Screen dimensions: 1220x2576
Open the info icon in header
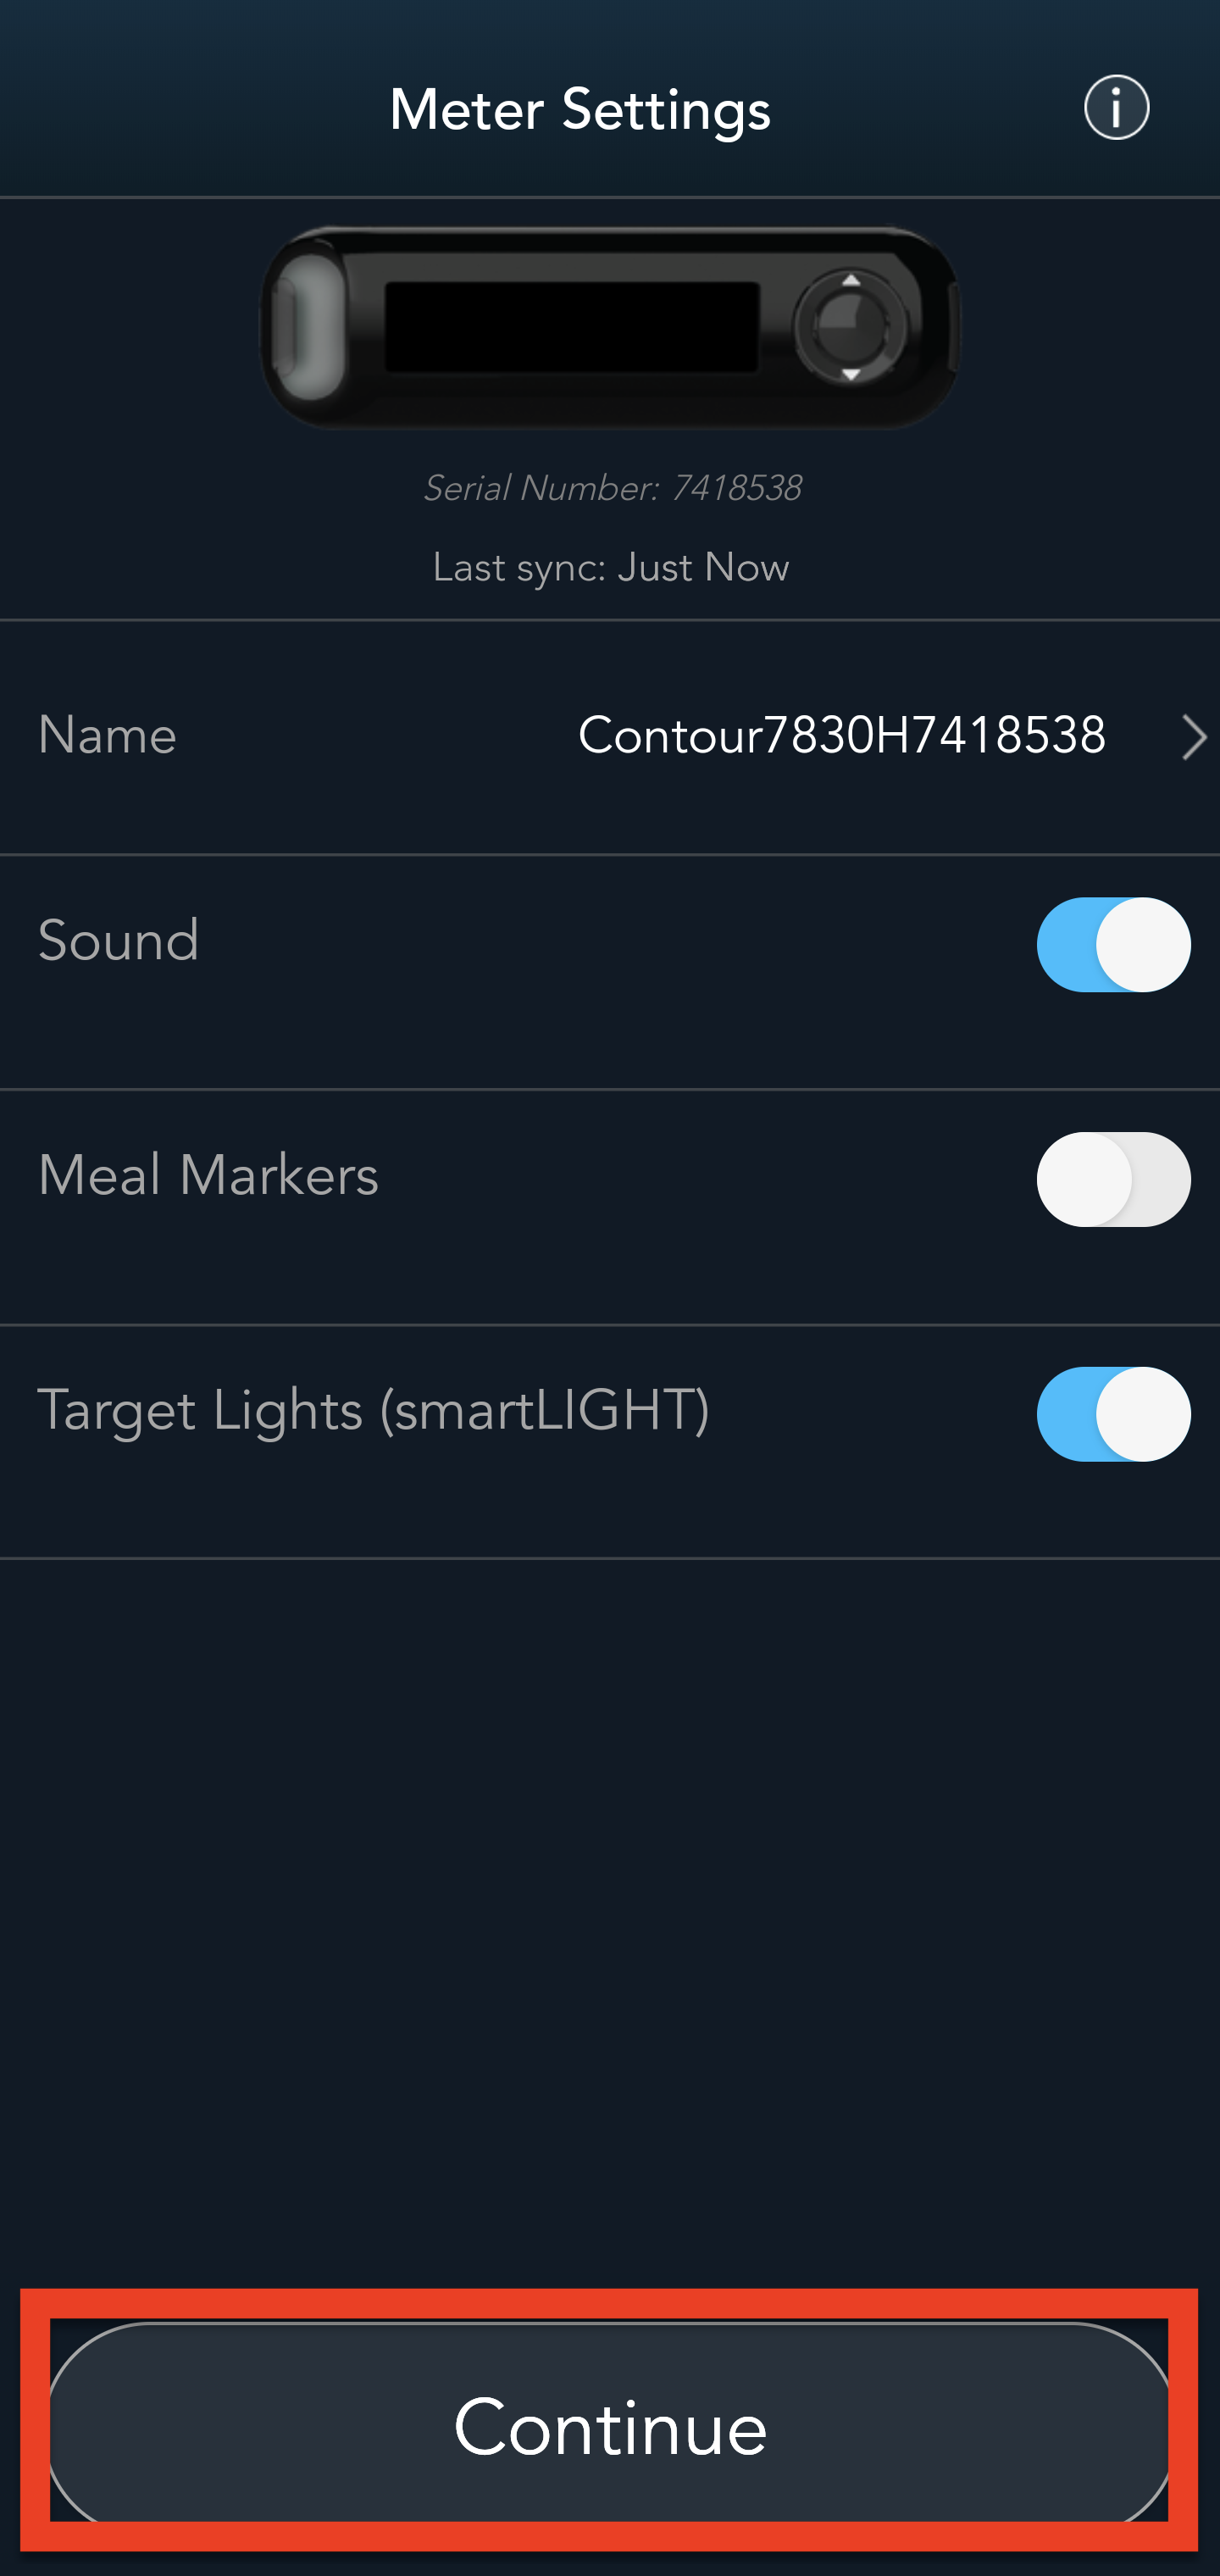1116,107
